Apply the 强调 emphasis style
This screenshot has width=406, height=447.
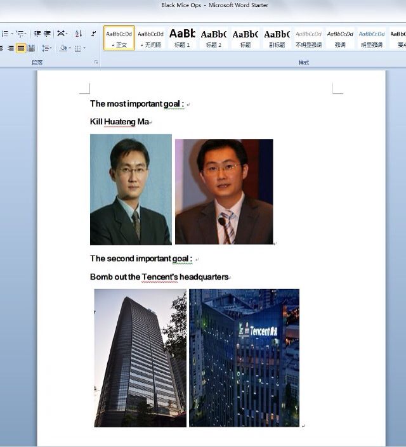(340, 38)
